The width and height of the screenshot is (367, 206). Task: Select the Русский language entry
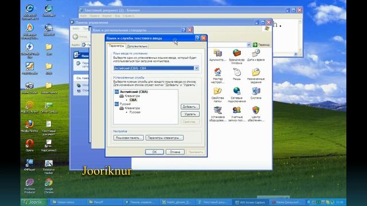[125, 104]
